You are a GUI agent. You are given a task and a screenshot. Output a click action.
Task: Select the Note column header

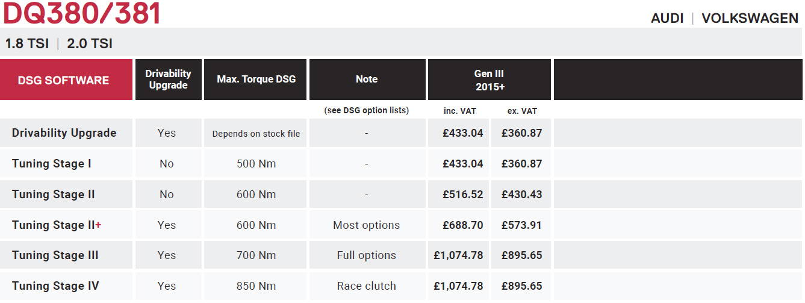(367, 80)
